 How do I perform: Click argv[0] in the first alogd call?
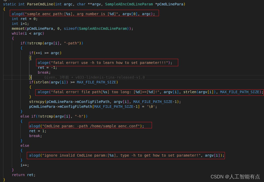pyautogui.click(x=130, y=14)
